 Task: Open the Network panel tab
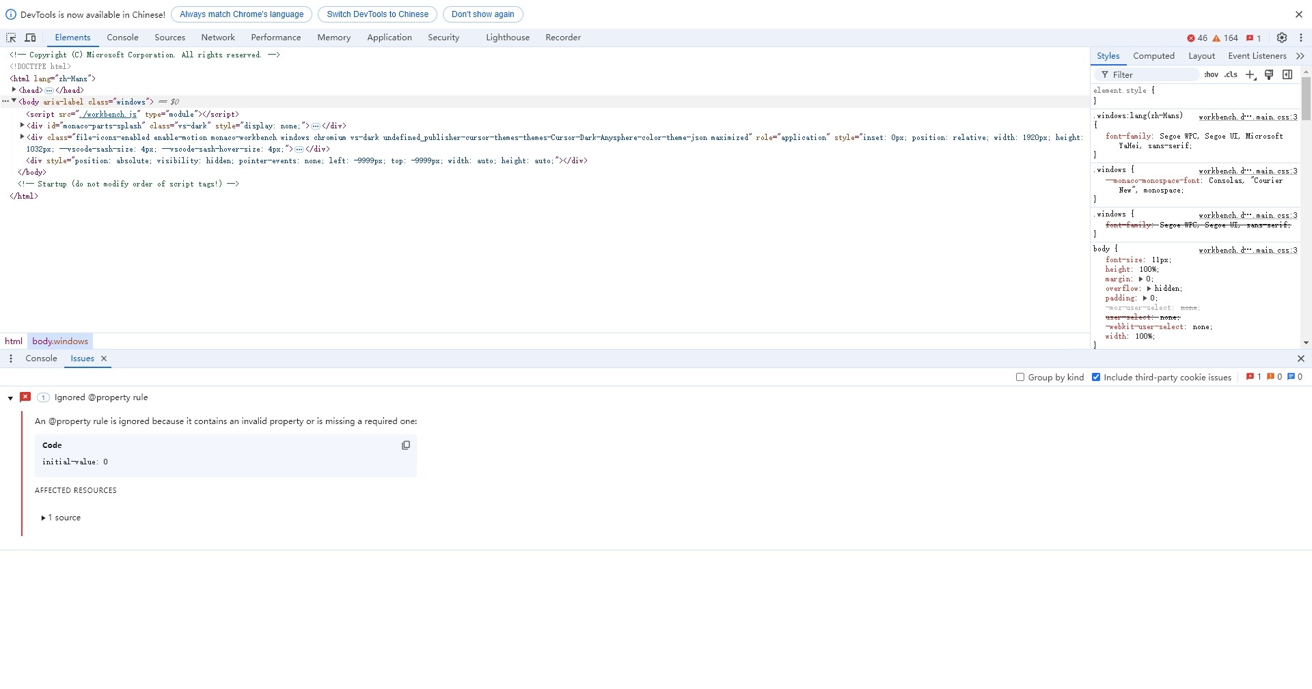click(218, 38)
